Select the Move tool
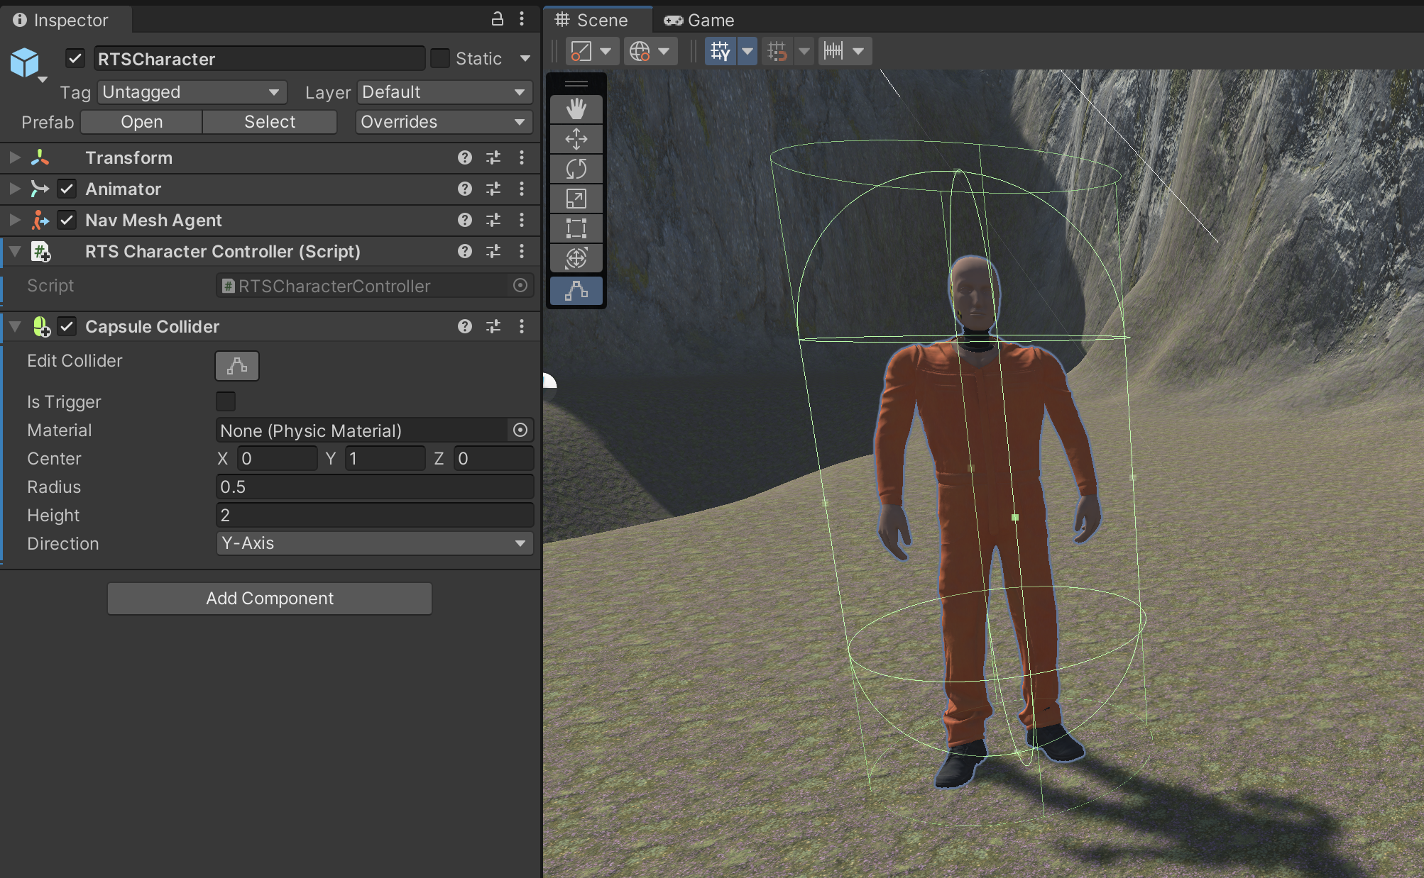This screenshot has width=1424, height=878. click(576, 139)
